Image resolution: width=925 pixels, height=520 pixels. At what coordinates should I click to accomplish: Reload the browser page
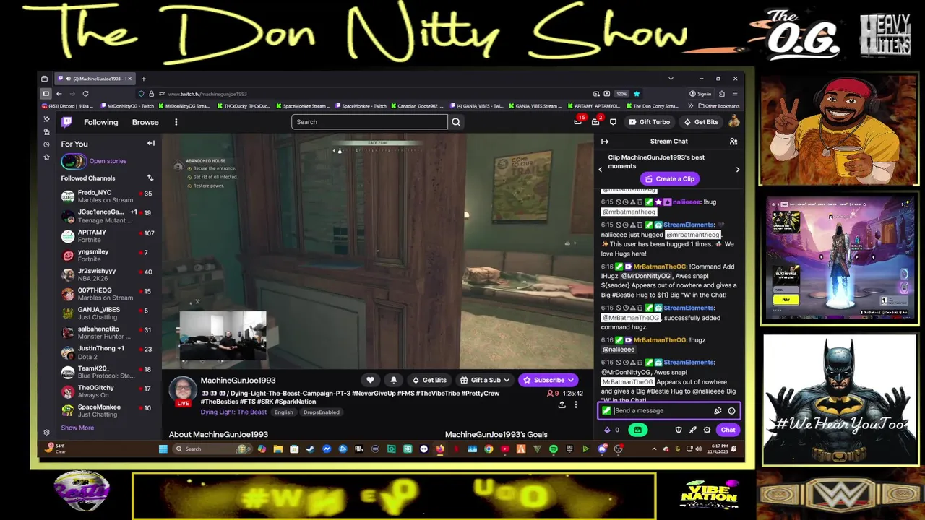point(85,94)
